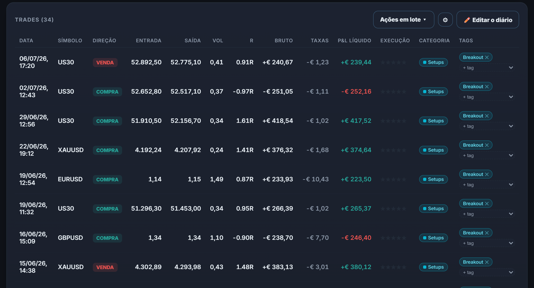Remove Breakout tag from 22/06/26 19:12 trade

click(x=487, y=145)
